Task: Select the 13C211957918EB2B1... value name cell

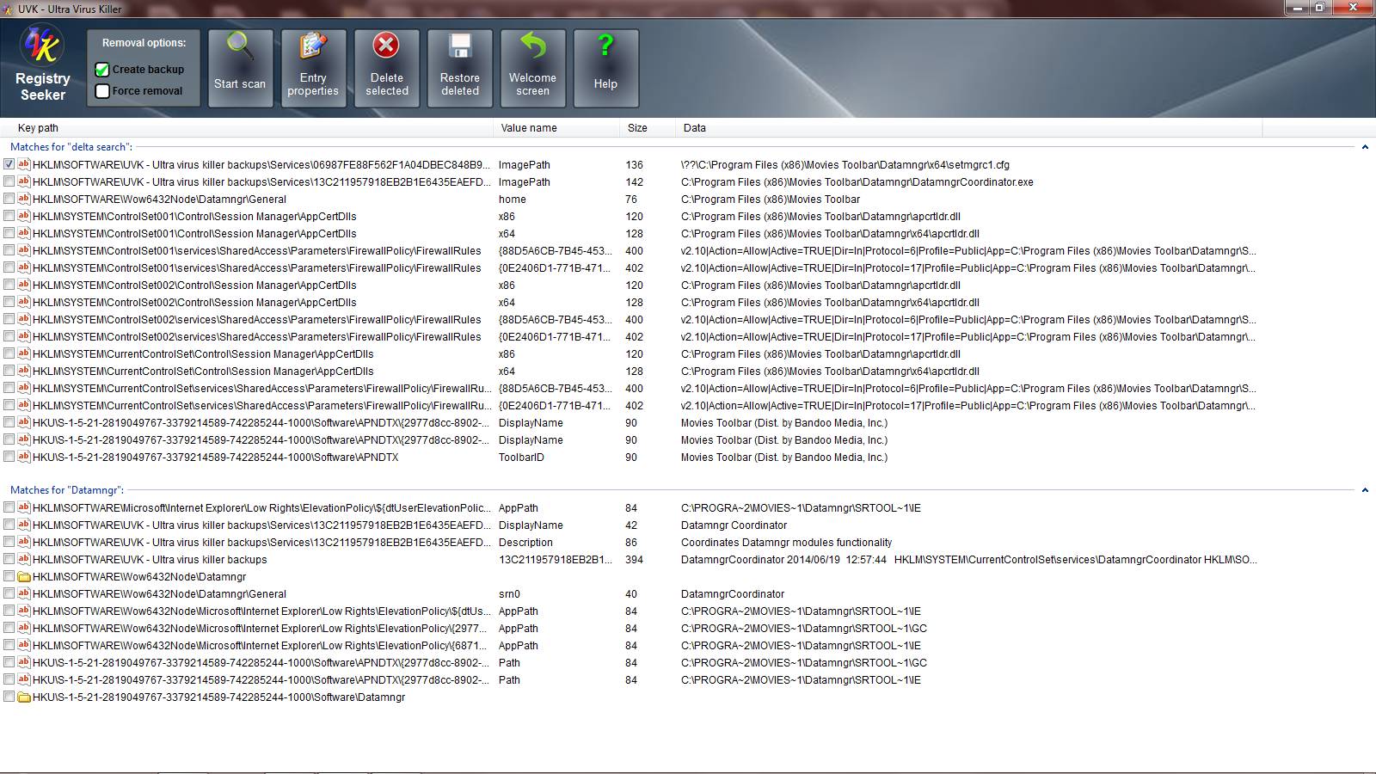Action: [556, 560]
